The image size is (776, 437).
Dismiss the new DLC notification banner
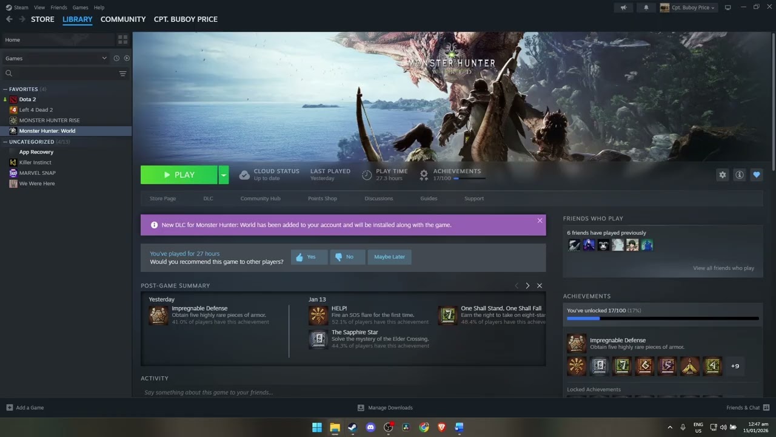(x=540, y=220)
